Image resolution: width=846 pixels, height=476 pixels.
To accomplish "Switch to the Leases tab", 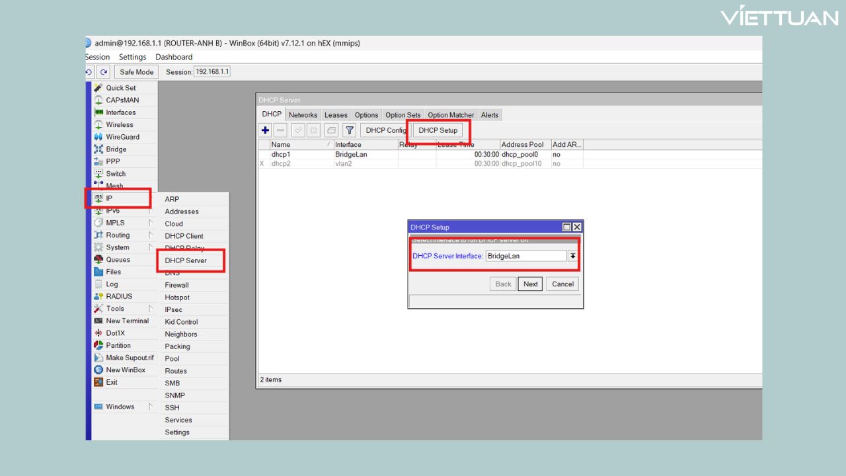I will 336,115.
